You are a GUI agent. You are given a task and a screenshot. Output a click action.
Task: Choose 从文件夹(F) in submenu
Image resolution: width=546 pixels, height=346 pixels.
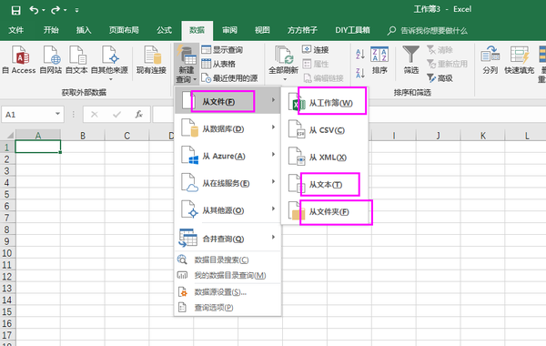[325, 211]
